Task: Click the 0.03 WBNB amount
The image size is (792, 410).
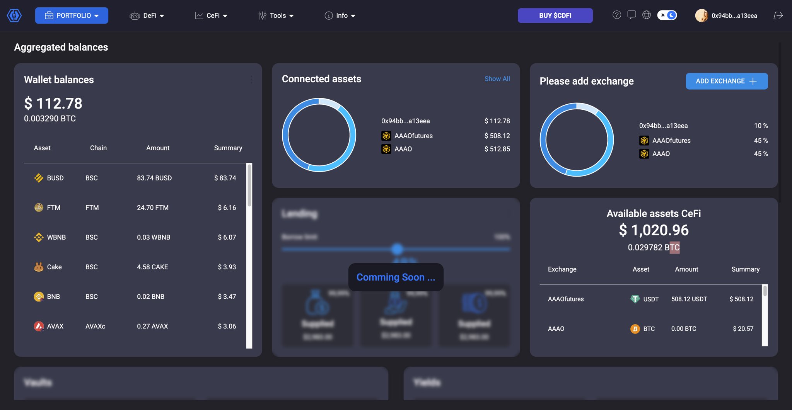Action: 154,237
